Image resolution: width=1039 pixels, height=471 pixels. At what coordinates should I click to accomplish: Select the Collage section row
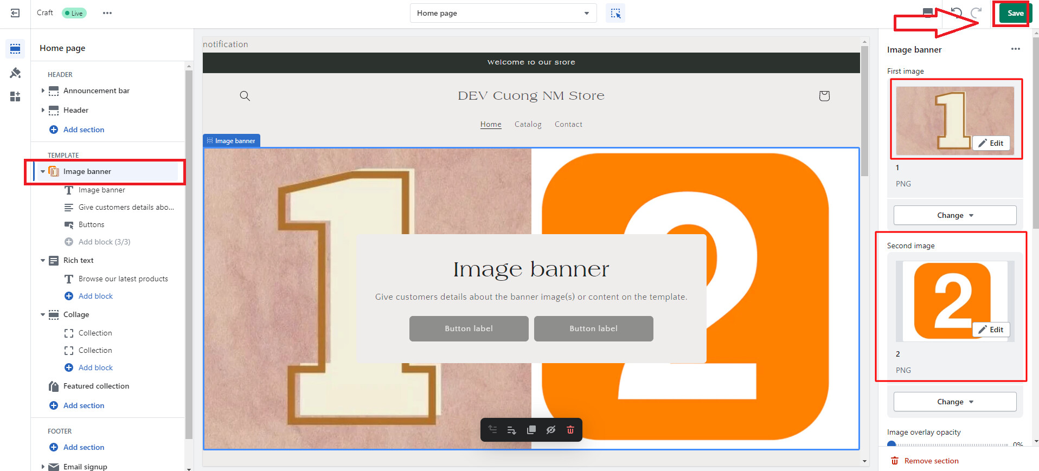click(76, 314)
